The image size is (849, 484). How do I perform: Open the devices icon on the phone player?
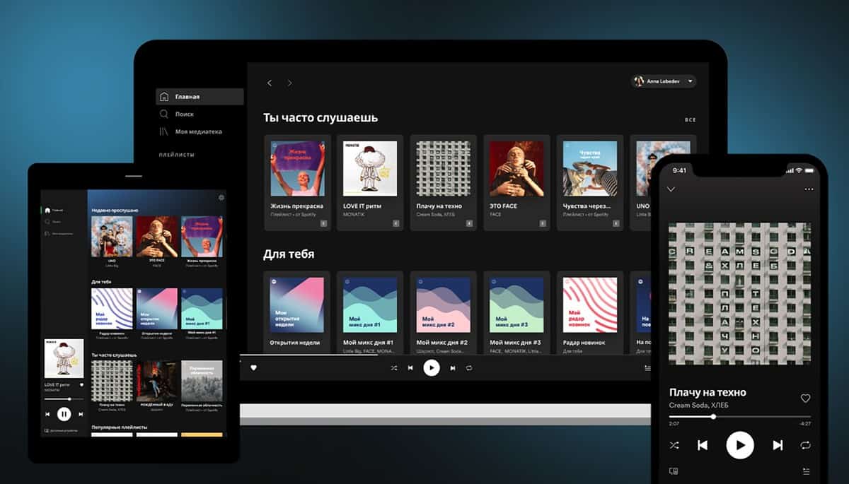pyautogui.click(x=674, y=471)
